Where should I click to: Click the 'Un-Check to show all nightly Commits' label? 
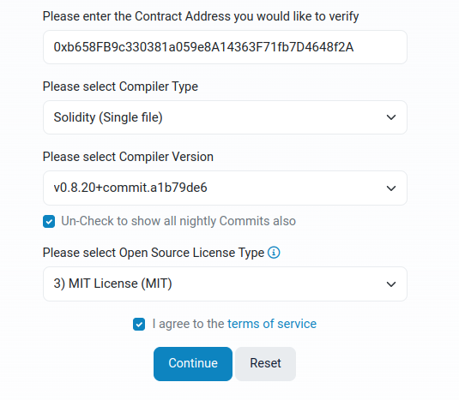[178, 221]
